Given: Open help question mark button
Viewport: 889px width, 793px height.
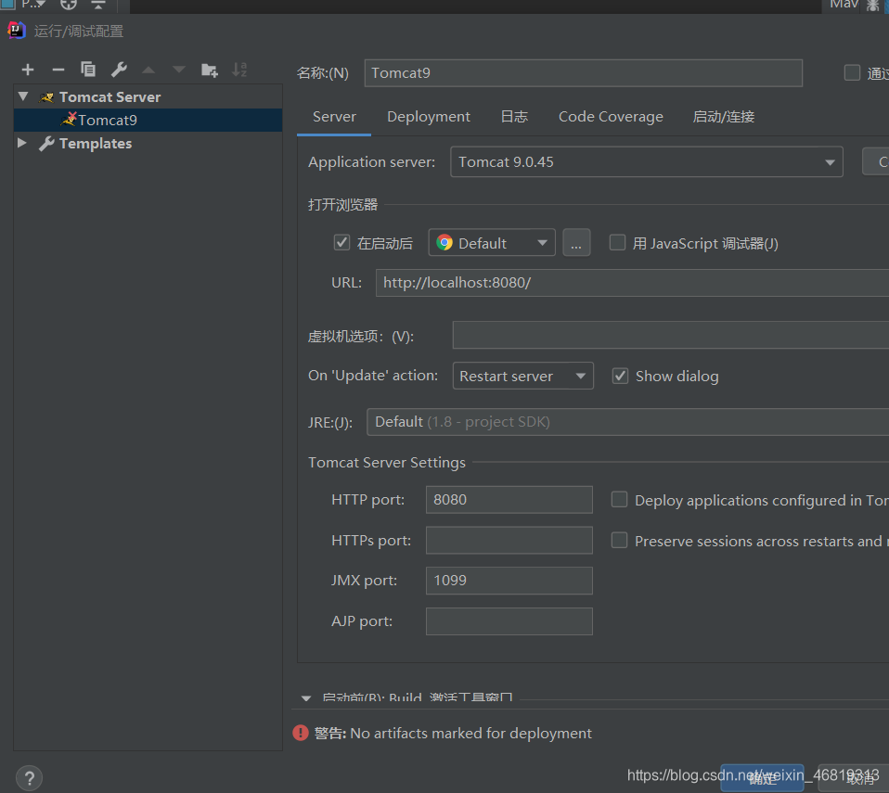Looking at the screenshot, I should tap(30, 777).
